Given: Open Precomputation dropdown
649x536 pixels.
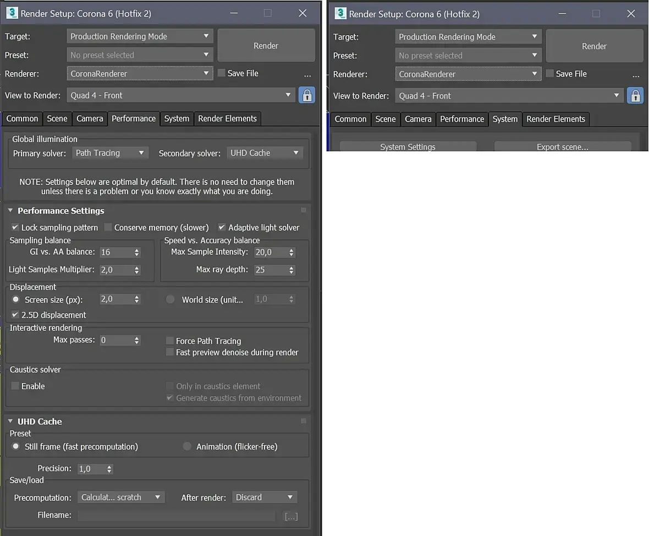Looking at the screenshot, I should click(x=121, y=497).
